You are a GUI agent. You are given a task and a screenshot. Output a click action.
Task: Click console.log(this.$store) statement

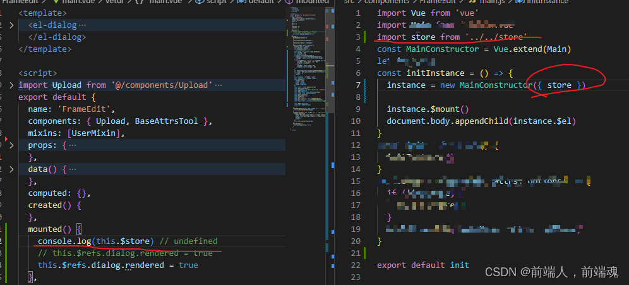96,241
